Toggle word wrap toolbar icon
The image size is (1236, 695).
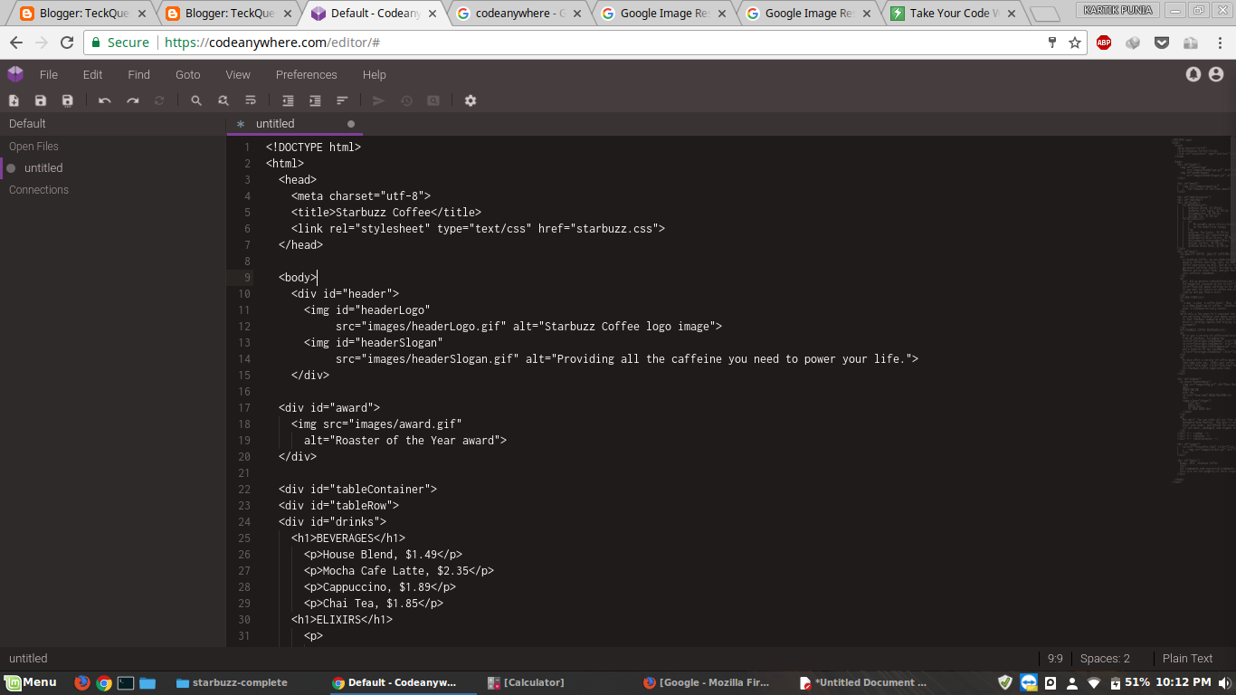click(x=251, y=100)
